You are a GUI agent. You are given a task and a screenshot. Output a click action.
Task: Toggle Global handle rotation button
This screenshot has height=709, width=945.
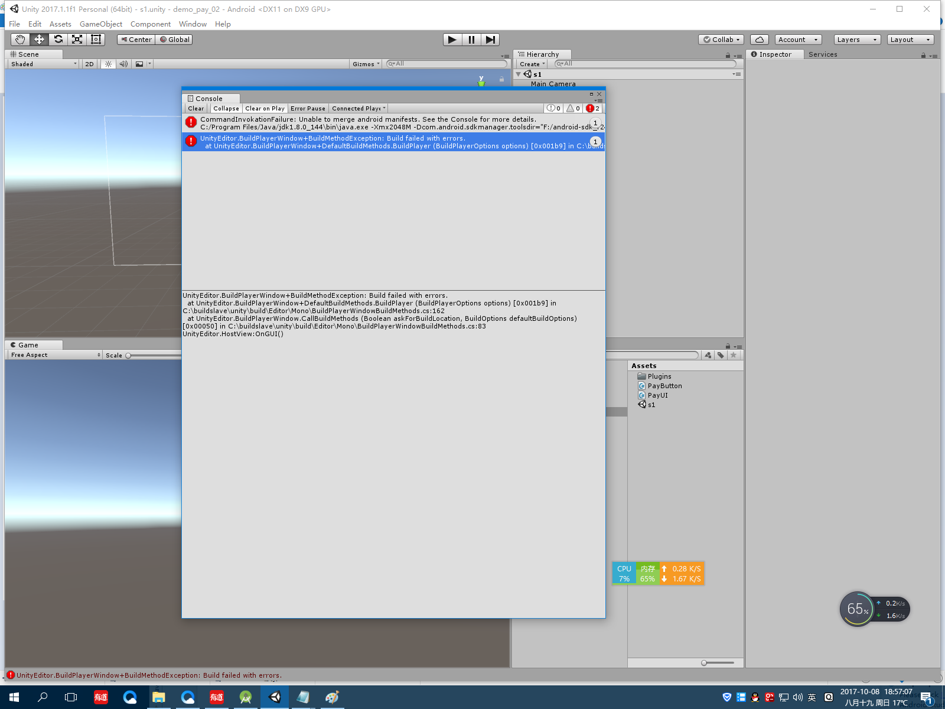[x=175, y=40]
